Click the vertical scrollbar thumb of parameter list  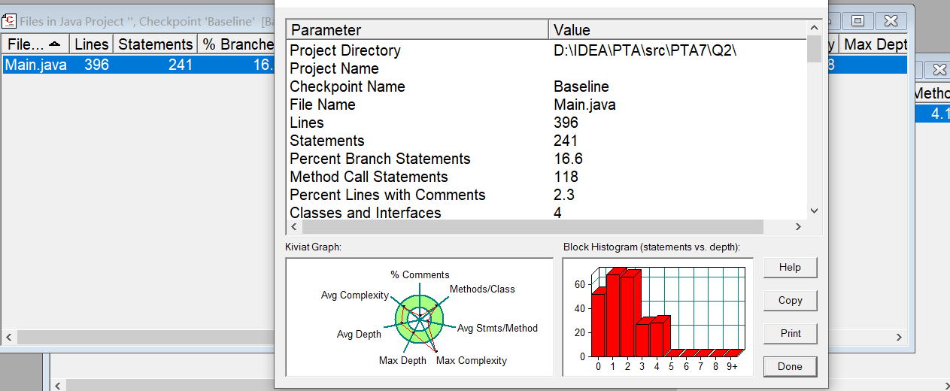814,49
